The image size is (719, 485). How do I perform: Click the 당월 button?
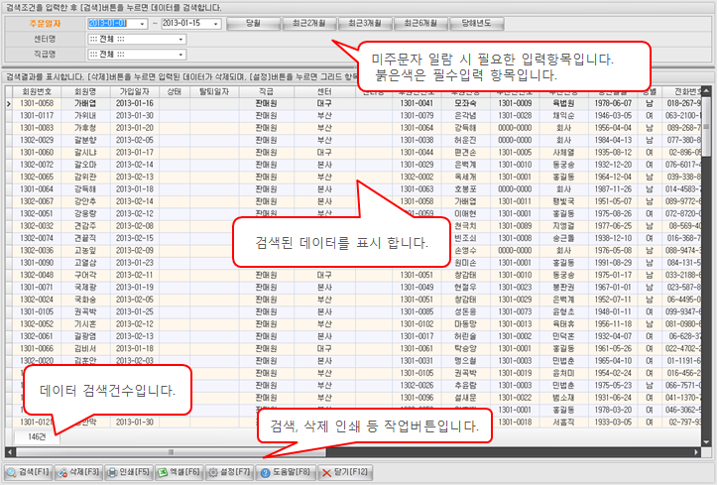point(253,24)
